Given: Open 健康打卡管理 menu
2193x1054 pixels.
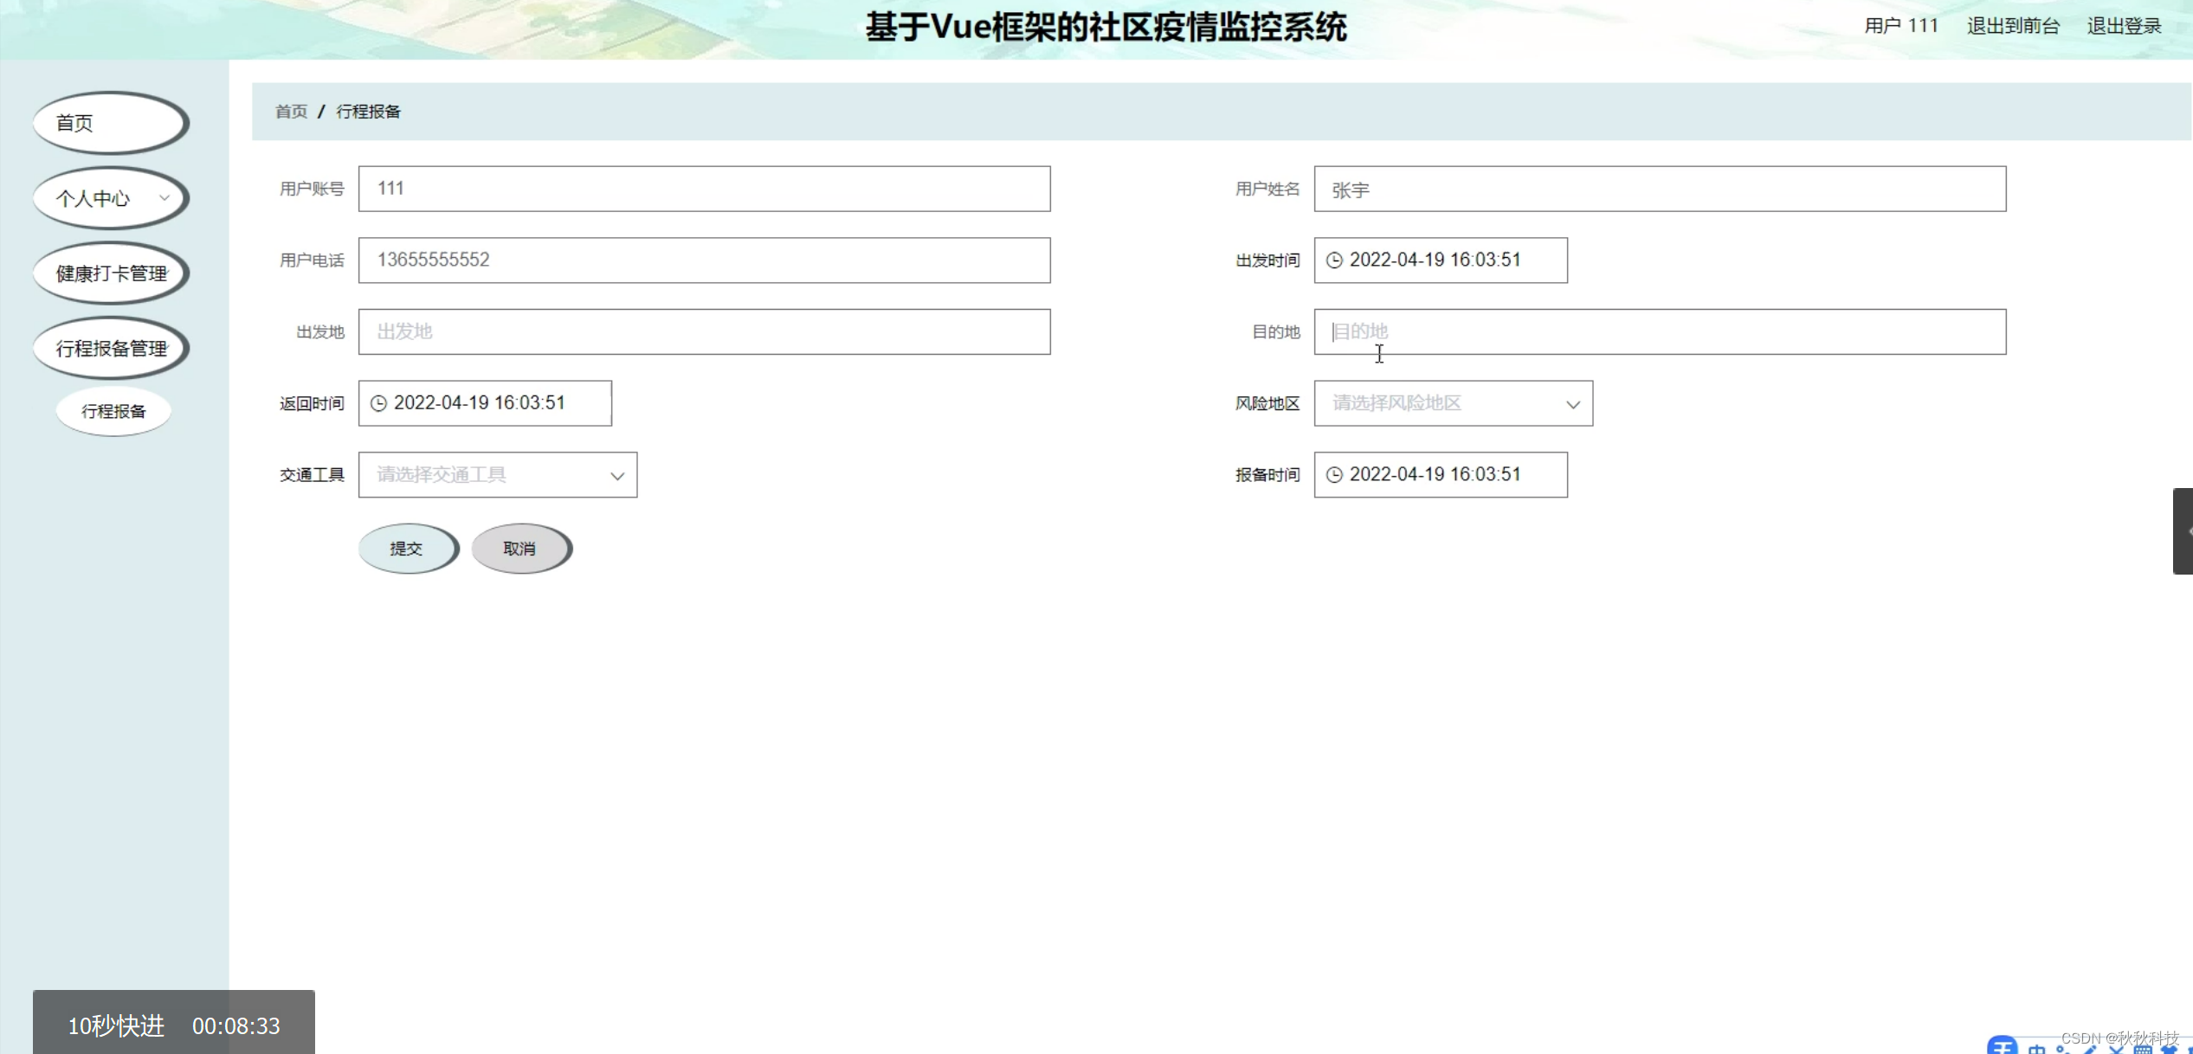Looking at the screenshot, I should (x=110, y=273).
